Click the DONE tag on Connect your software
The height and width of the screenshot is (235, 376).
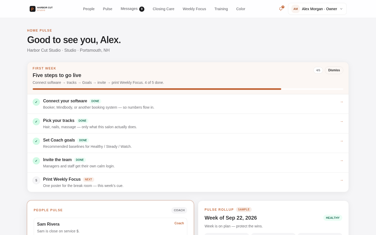[95, 101]
